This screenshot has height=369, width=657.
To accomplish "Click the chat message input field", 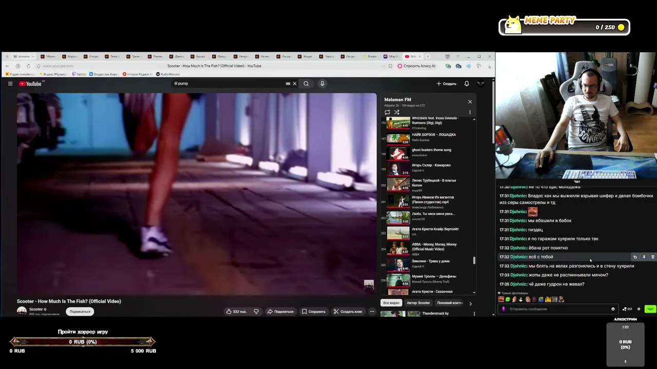I will coord(557,309).
